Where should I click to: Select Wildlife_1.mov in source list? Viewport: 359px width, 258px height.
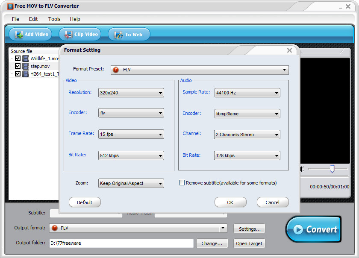[44, 59]
